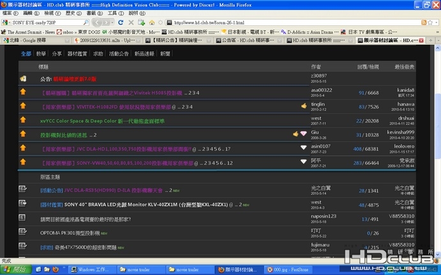Click the Windows Start button
This screenshot has height=275, width=441.
pyautogui.click(x=15, y=269)
